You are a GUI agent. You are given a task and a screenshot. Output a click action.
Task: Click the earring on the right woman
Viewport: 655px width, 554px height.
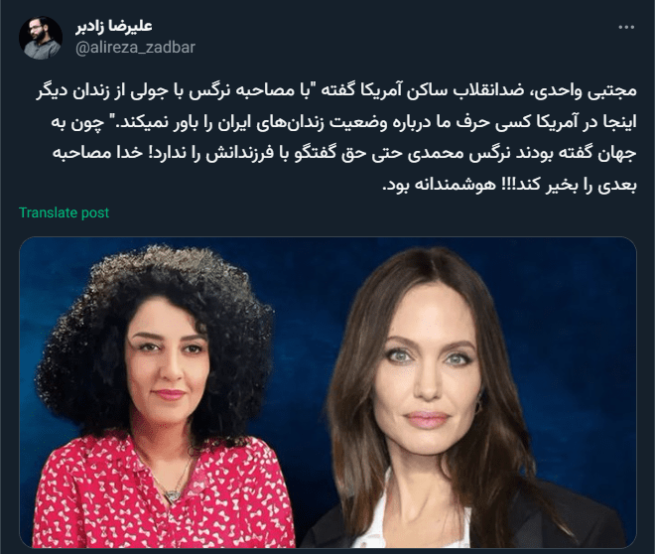coord(479,403)
